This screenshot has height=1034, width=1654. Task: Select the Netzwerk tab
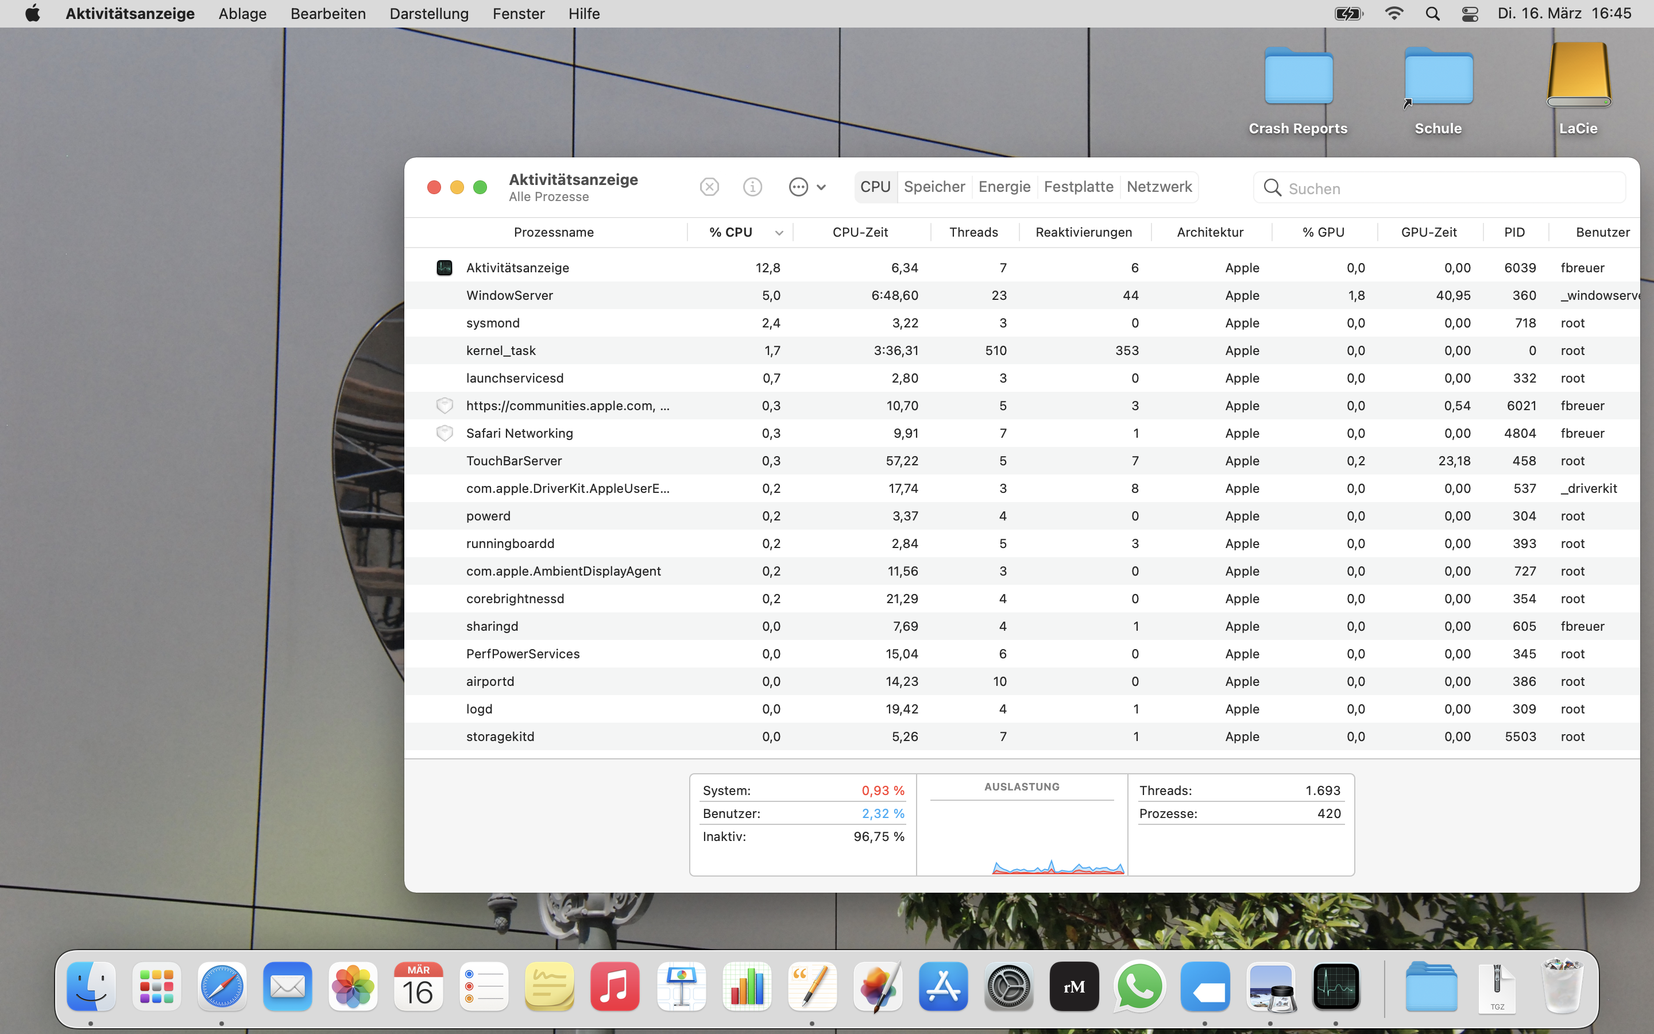pos(1158,187)
